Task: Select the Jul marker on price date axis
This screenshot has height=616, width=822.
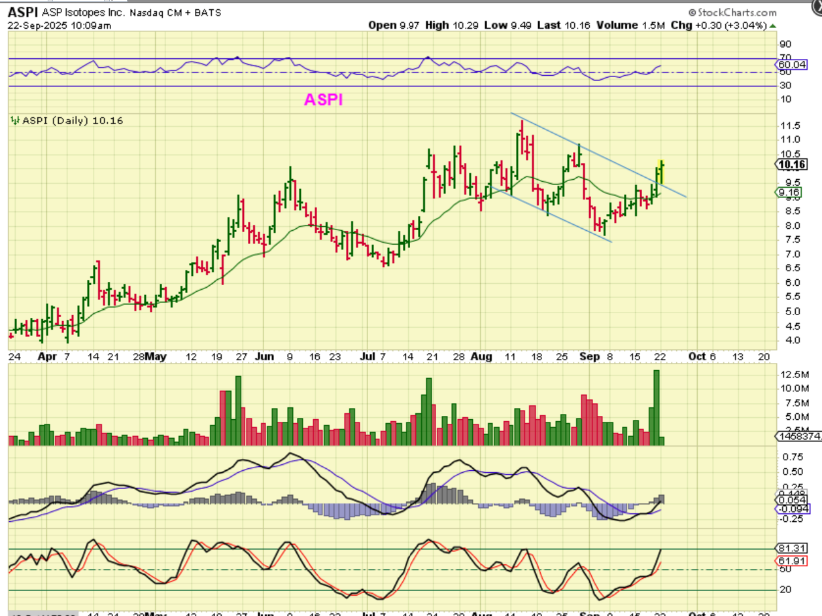Action: click(368, 356)
